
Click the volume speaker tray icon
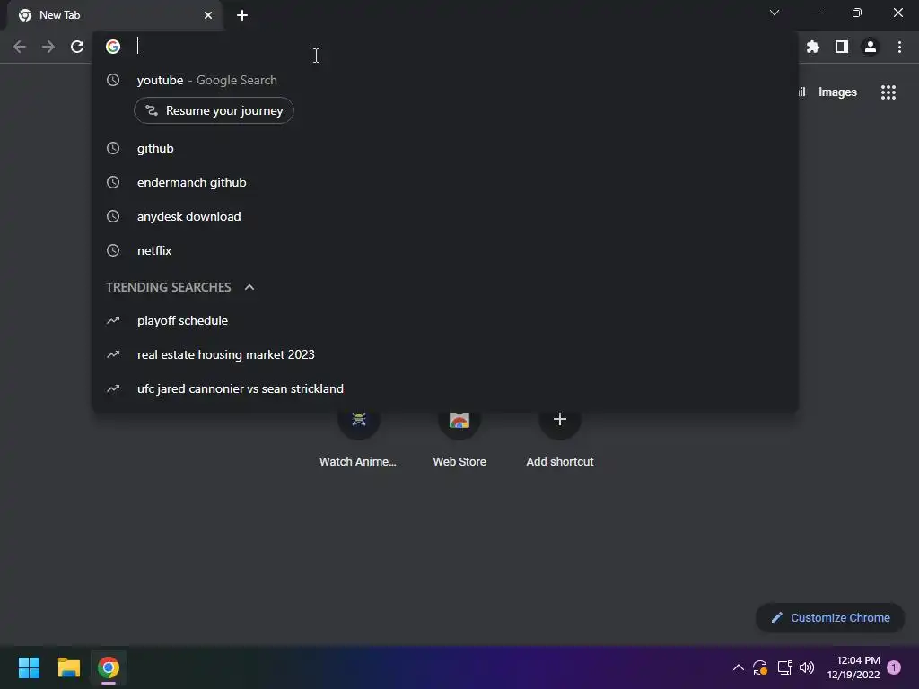click(x=807, y=667)
